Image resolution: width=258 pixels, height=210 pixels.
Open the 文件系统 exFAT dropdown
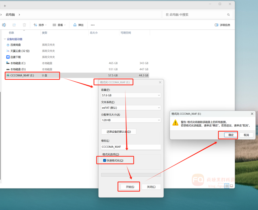tap(131, 108)
